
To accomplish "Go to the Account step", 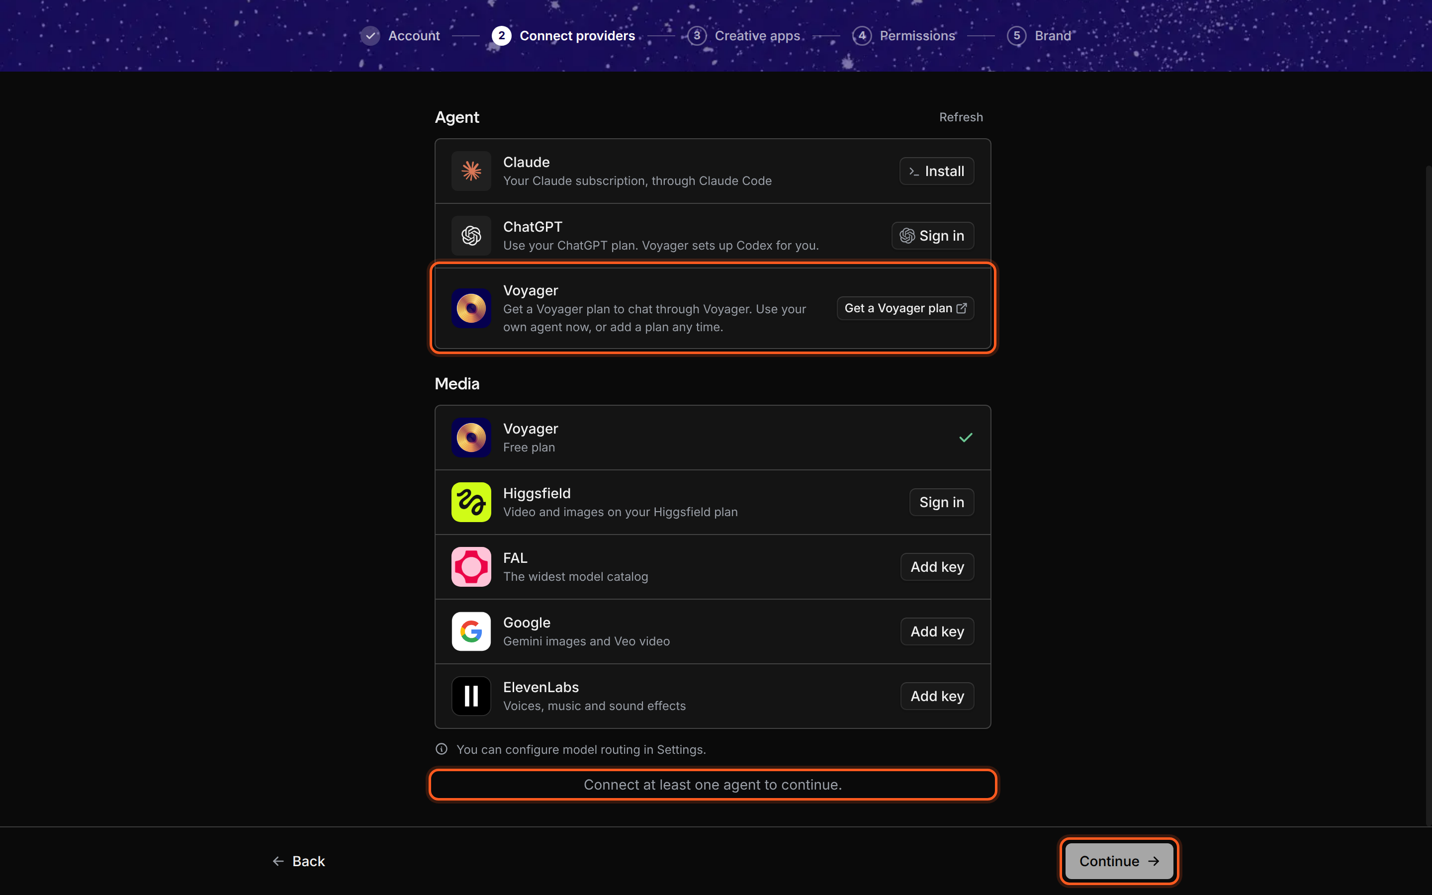I will (400, 35).
